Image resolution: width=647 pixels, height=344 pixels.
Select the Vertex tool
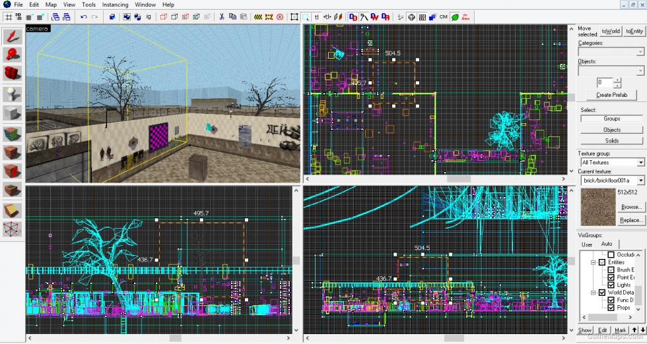tap(13, 229)
